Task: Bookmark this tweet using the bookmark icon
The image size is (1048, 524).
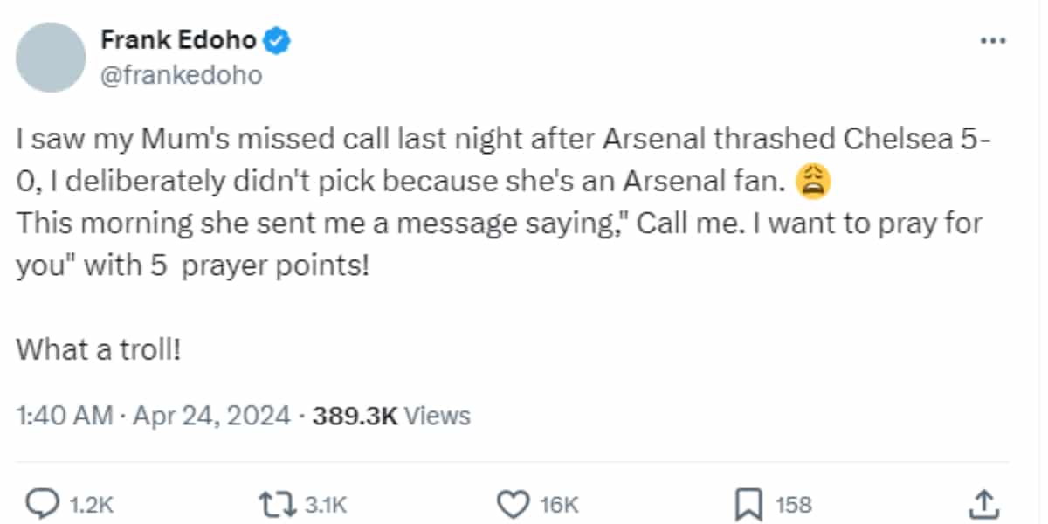Action: point(749,503)
